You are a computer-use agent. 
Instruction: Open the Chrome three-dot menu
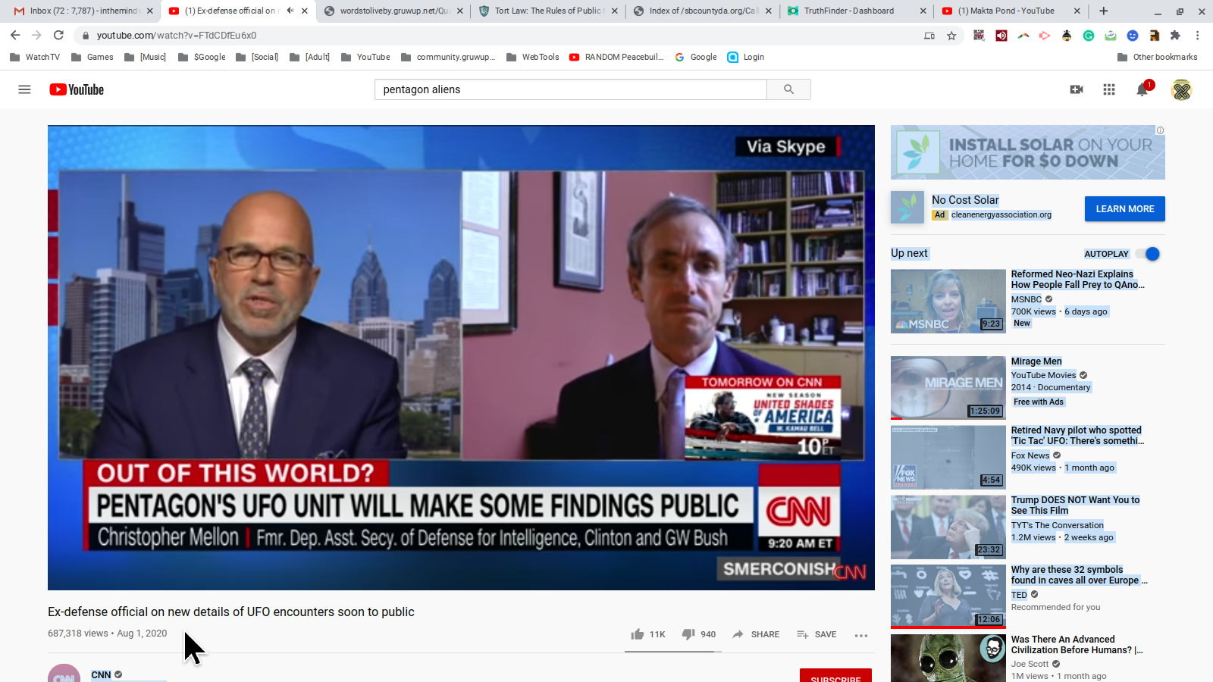1198,36
